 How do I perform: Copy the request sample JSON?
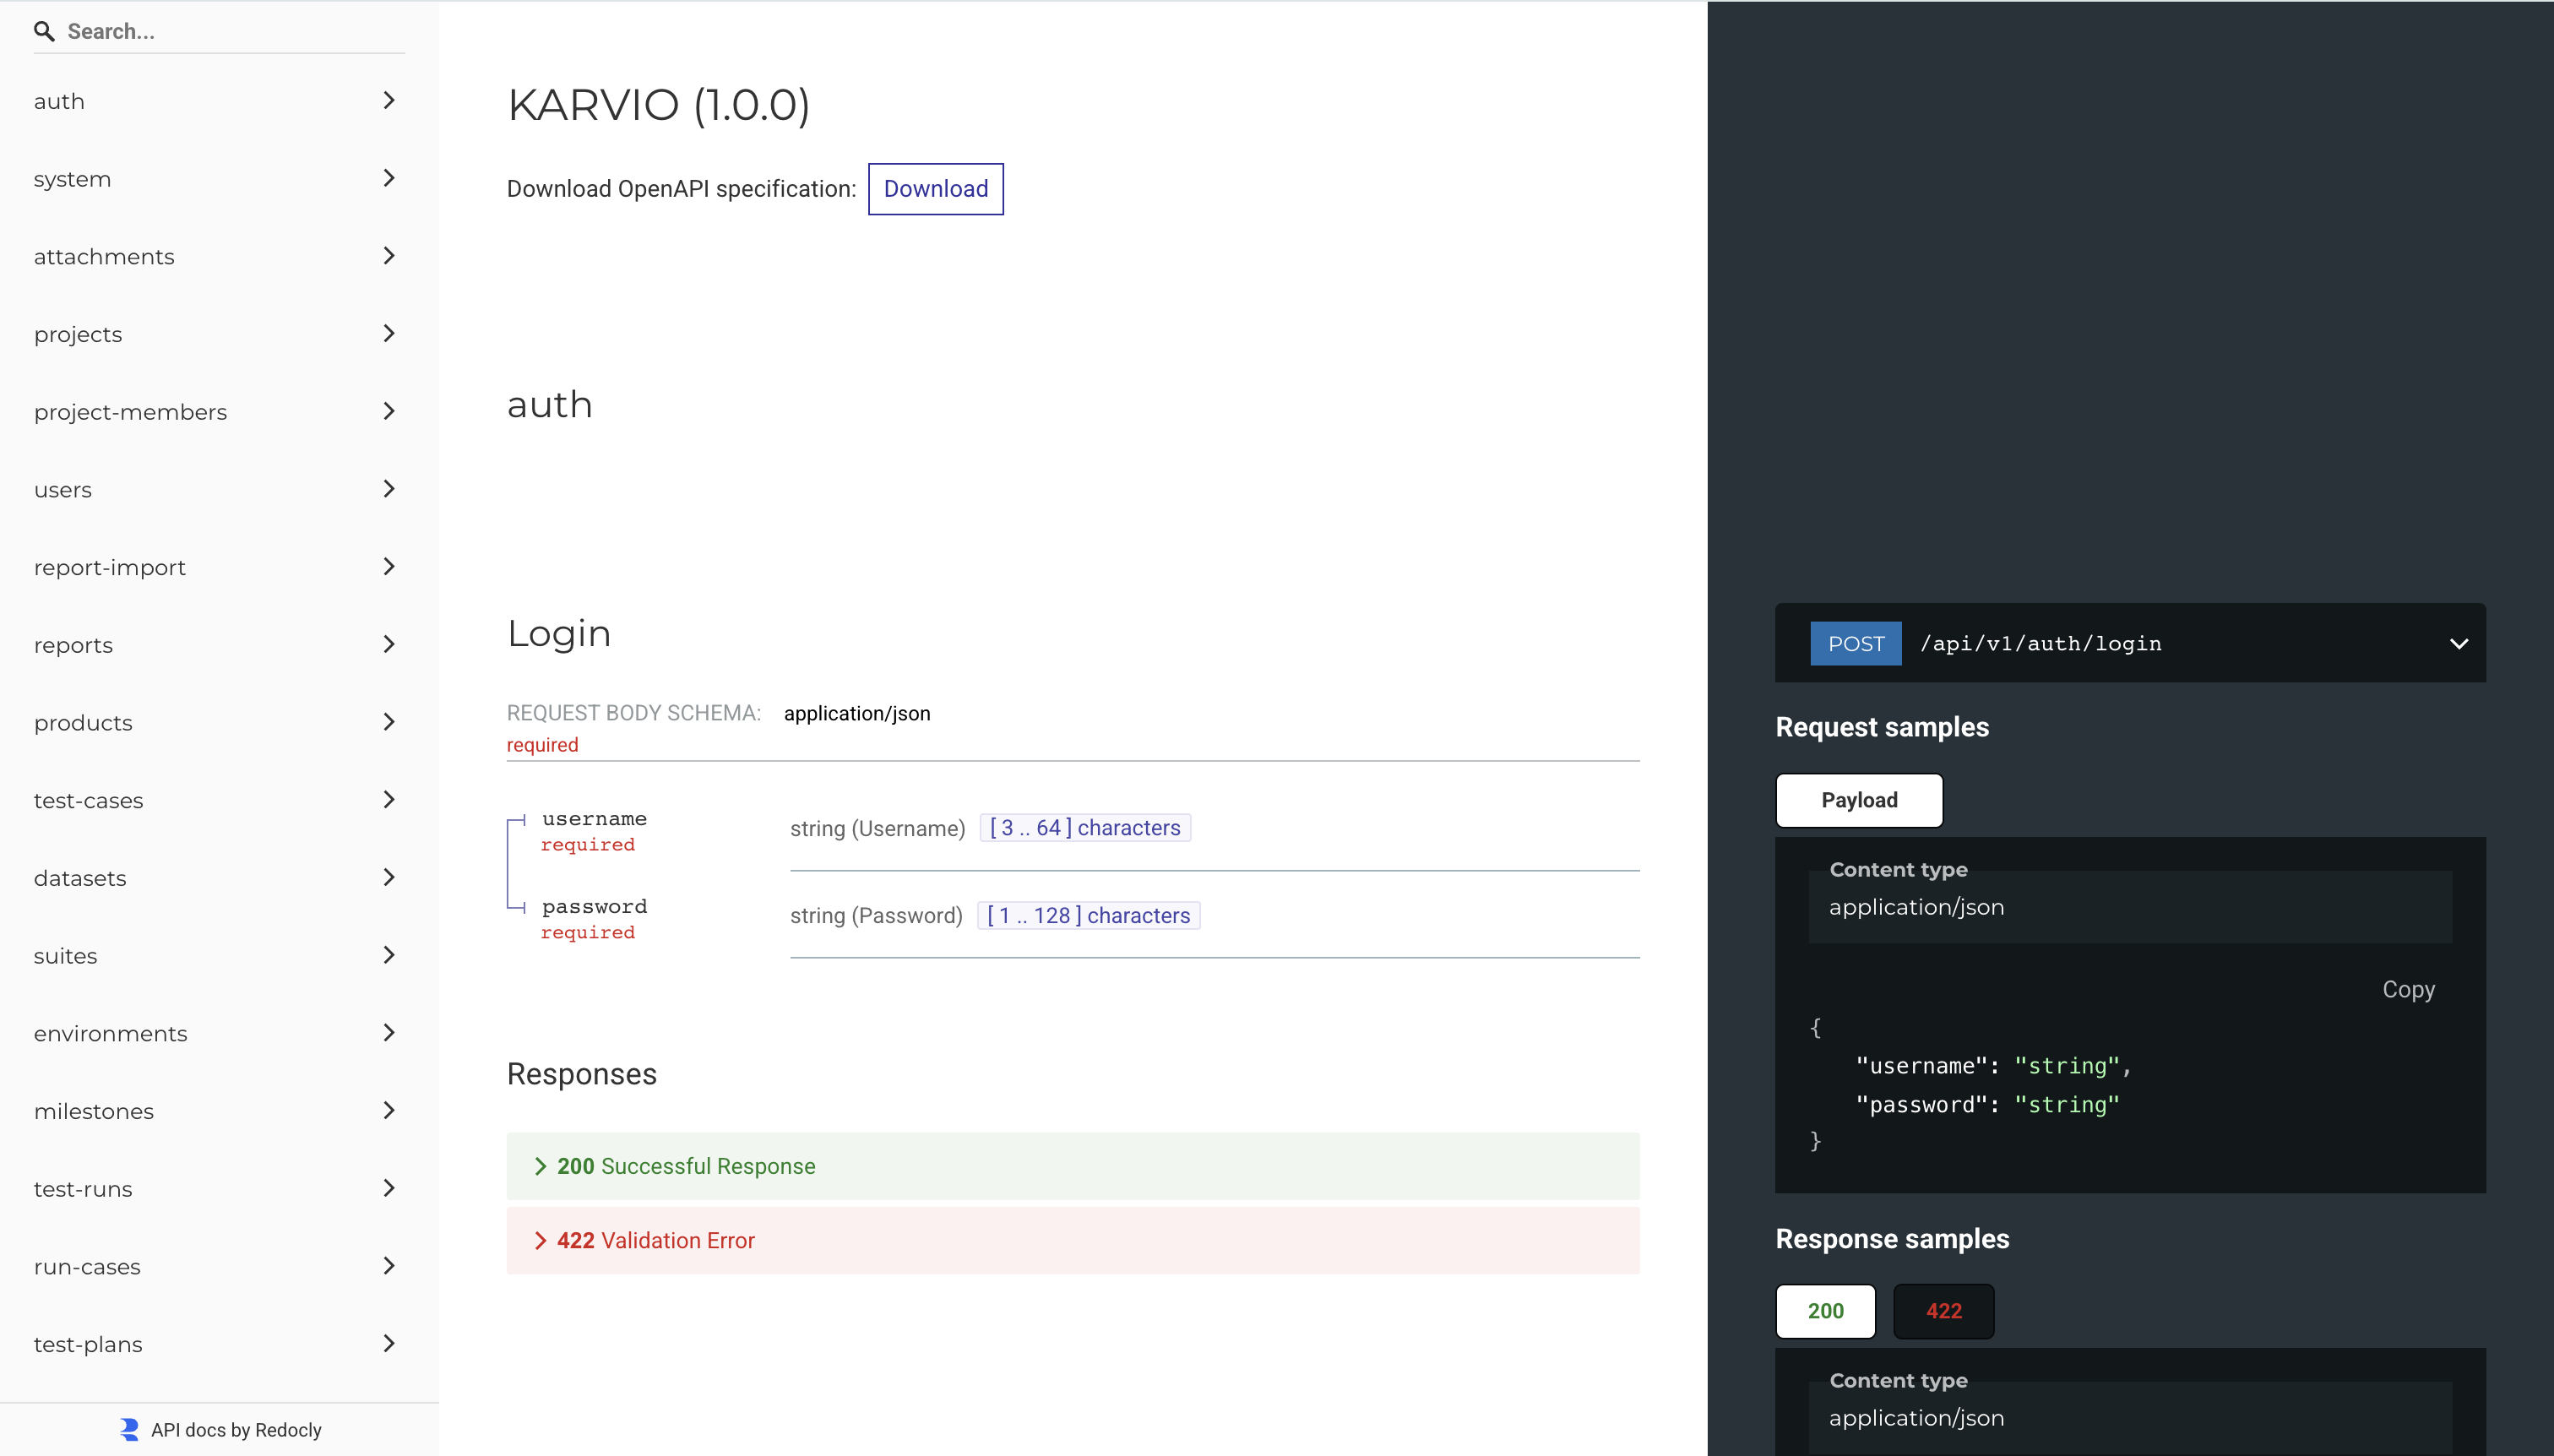(x=2408, y=989)
